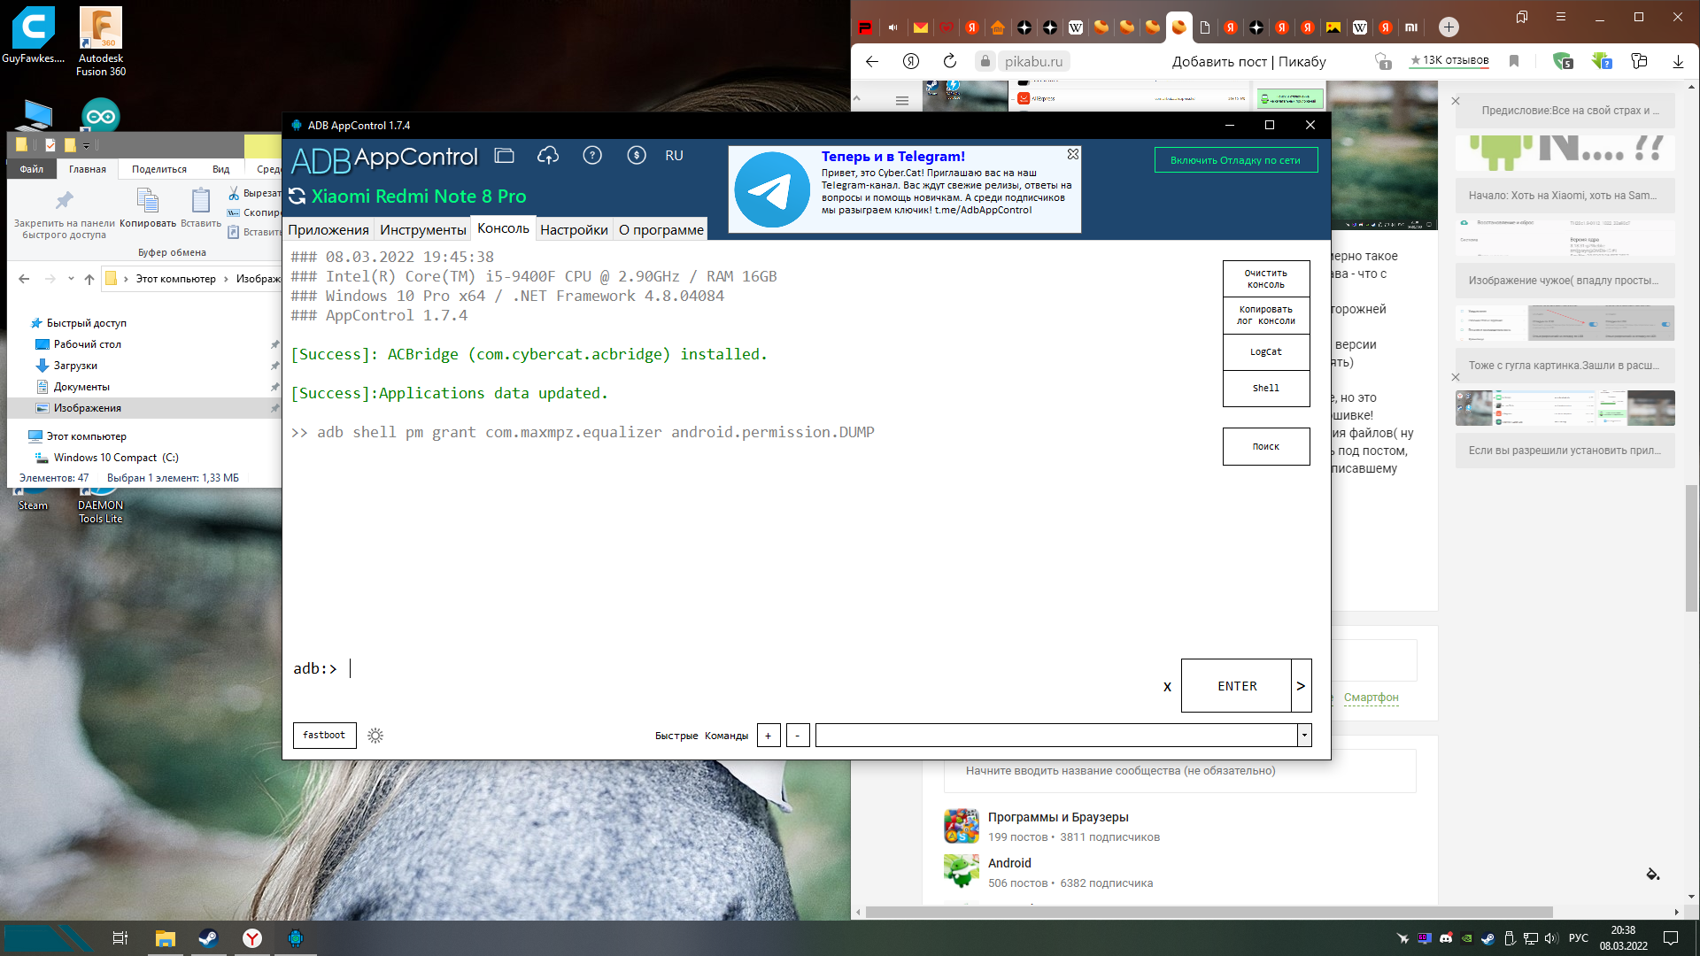
Task: Open the Инструменты tab
Action: tap(422, 229)
